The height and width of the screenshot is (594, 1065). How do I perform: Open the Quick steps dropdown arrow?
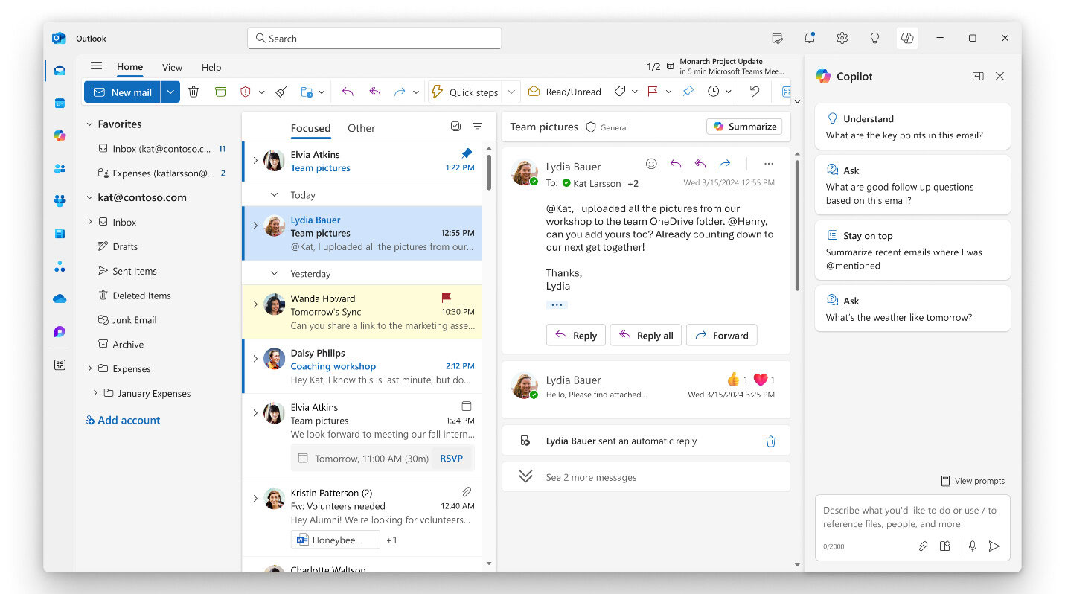pos(511,92)
